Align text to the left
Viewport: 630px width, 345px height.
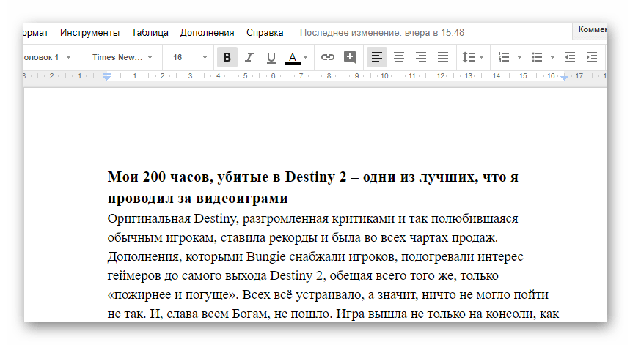(x=377, y=57)
